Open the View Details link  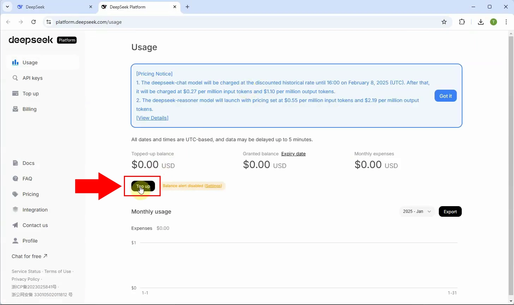(152, 118)
